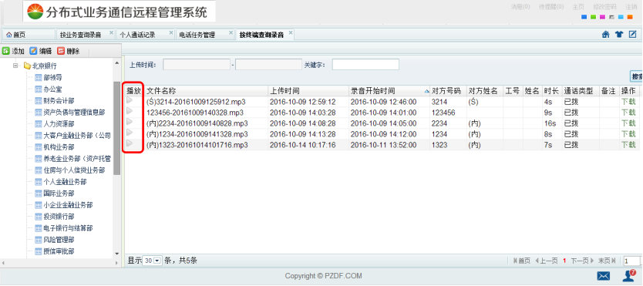The height and width of the screenshot is (286, 643).
Task: Click the red 删除 delete icon
Action: tap(61, 51)
